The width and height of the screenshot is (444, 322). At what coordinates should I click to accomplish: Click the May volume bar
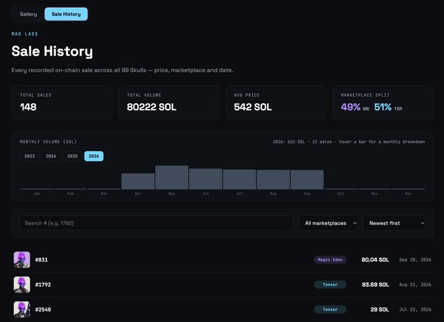(x=172, y=177)
